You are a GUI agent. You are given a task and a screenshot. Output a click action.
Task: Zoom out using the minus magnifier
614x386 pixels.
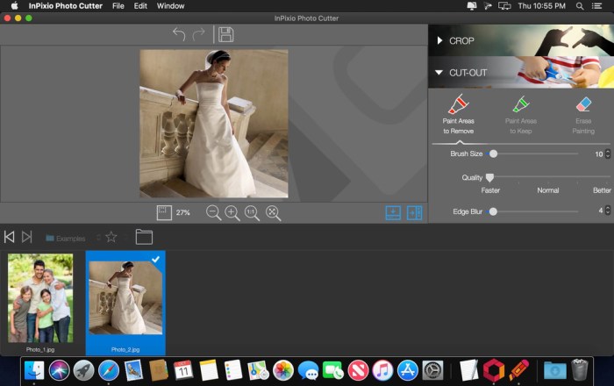[213, 212]
